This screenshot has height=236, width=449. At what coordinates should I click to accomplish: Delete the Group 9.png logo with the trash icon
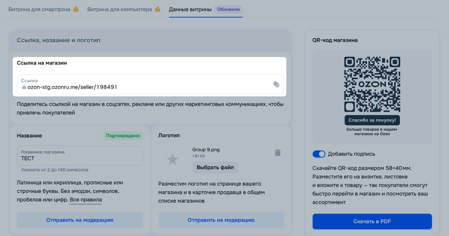tap(277, 153)
